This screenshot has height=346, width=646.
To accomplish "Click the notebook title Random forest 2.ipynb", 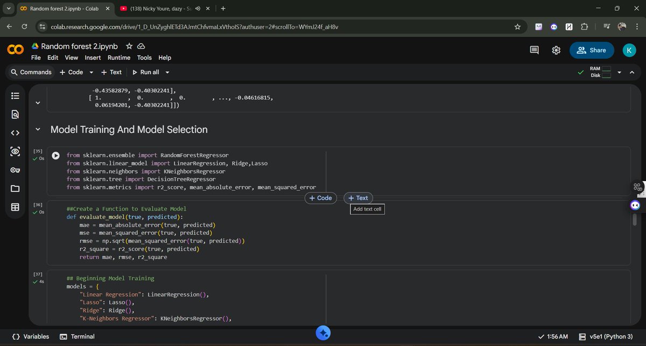I will tap(79, 46).
